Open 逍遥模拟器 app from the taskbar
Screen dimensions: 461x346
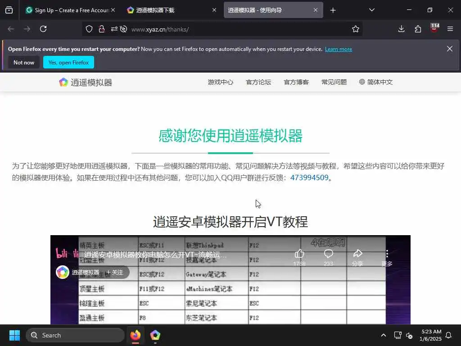pos(155,335)
